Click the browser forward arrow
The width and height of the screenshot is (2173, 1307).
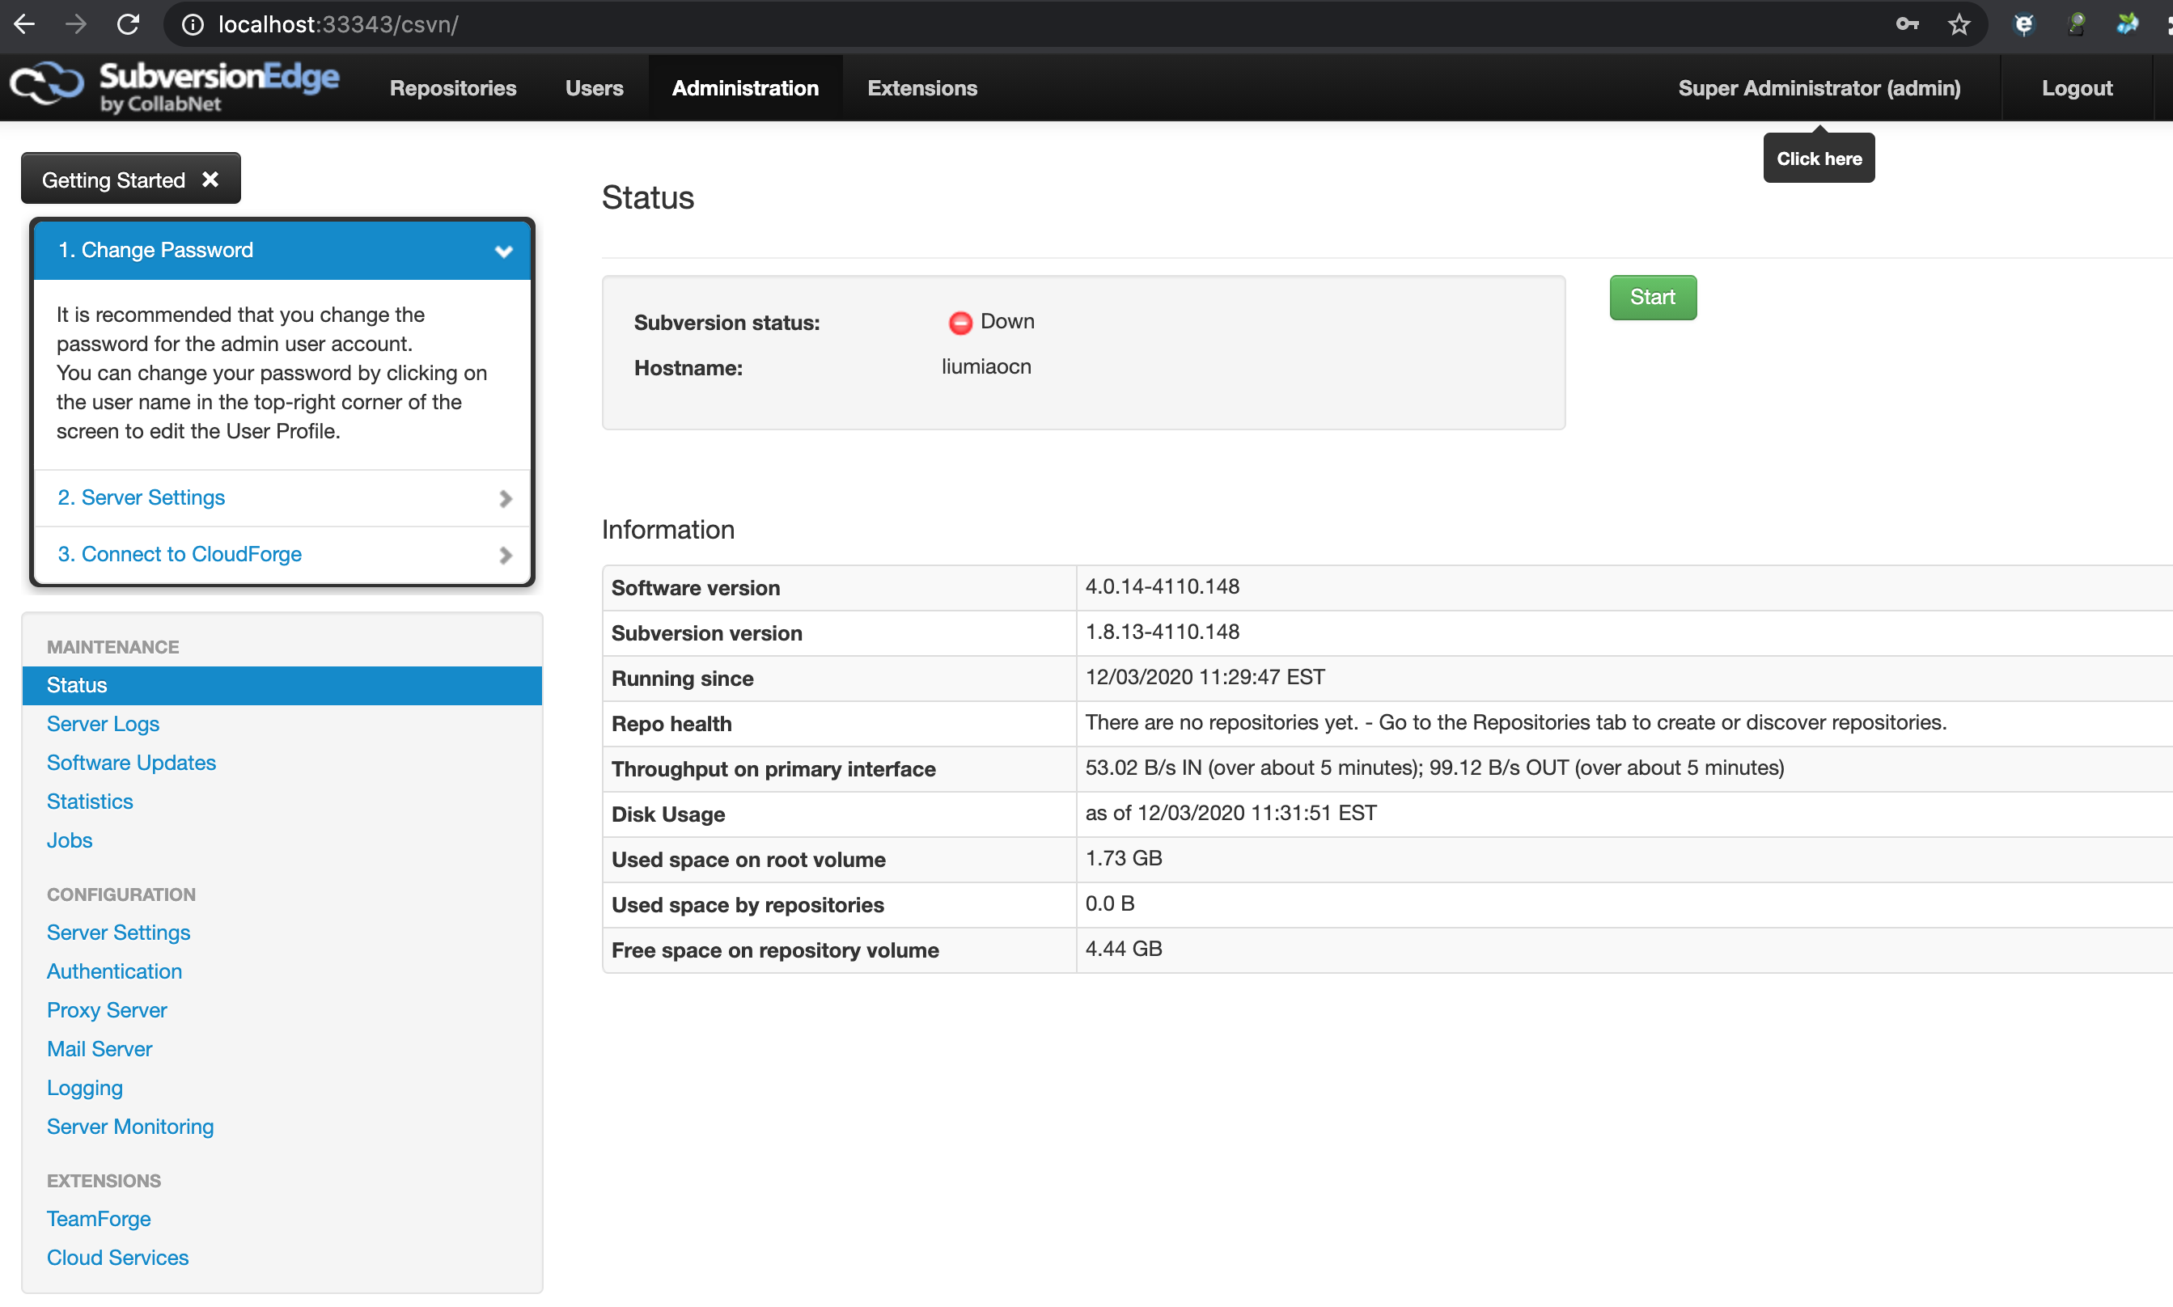tap(76, 23)
